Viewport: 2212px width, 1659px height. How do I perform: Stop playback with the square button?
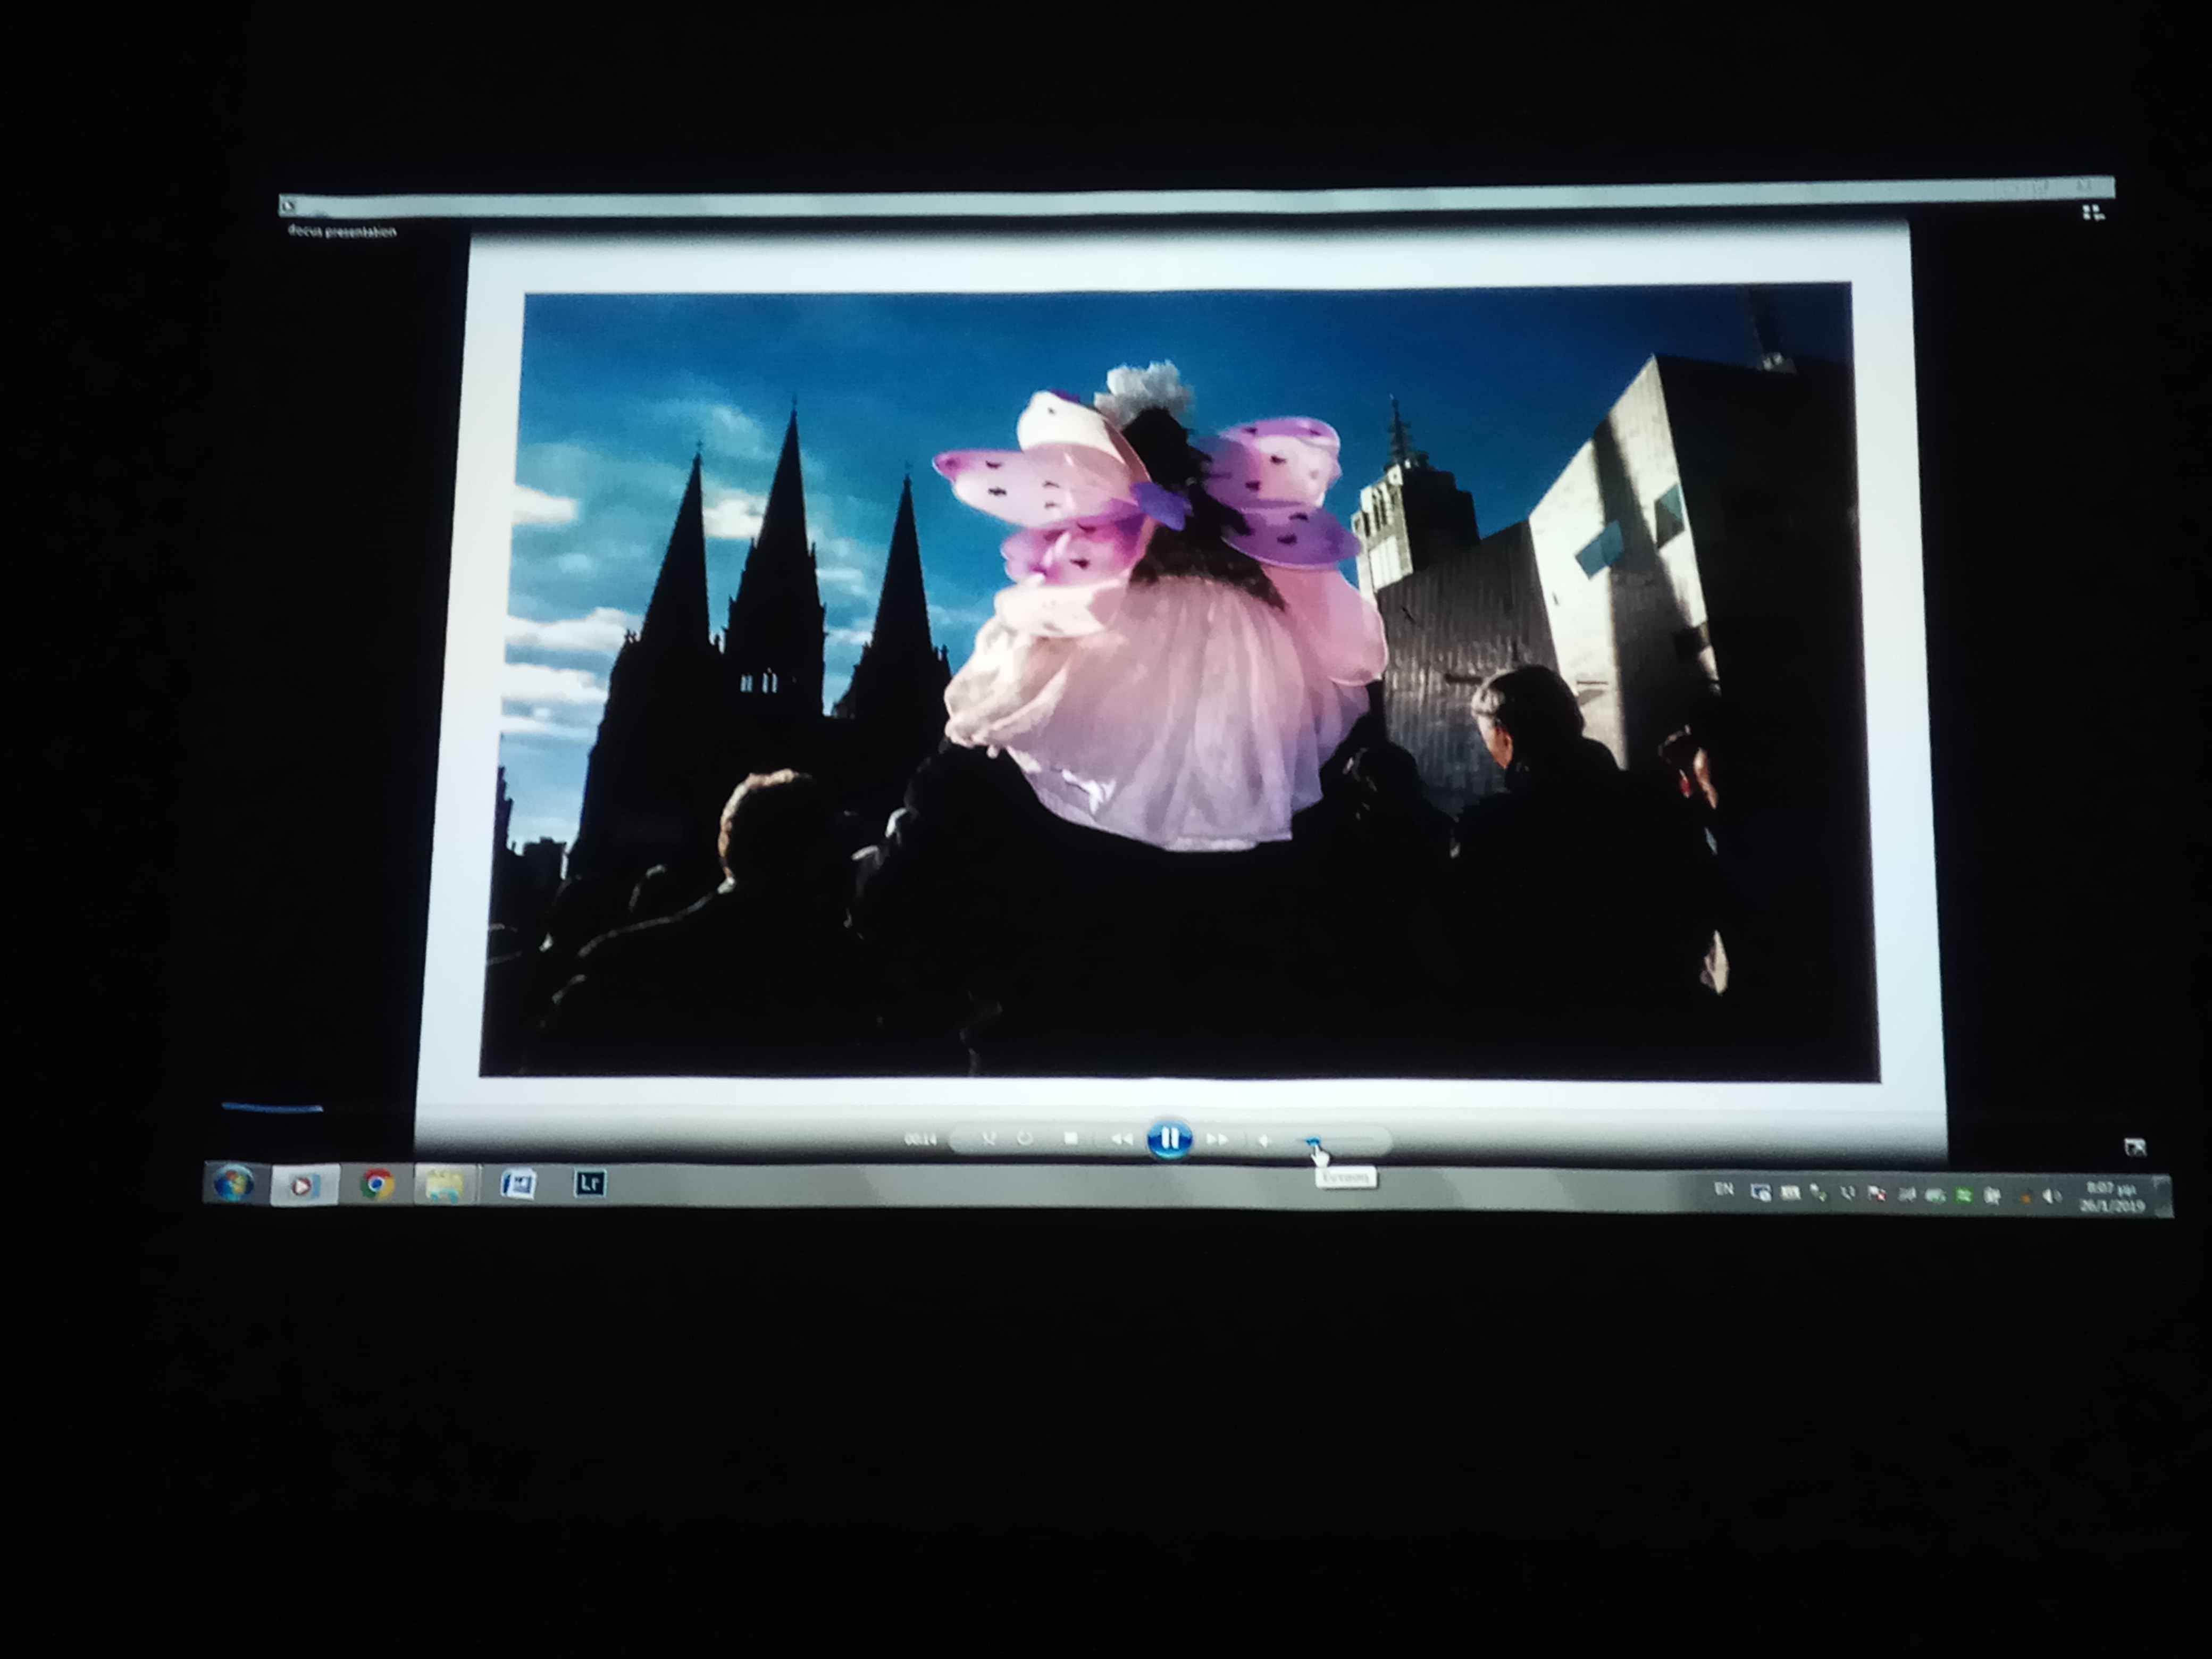pyautogui.click(x=1071, y=1138)
